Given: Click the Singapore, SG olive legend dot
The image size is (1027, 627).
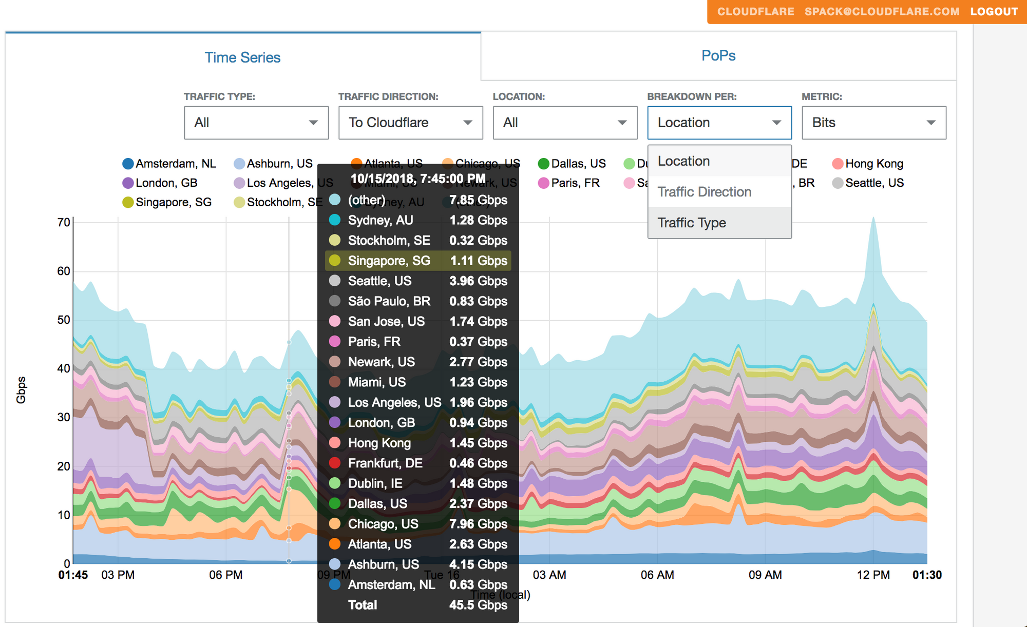Looking at the screenshot, I should [x=128, y=202].
